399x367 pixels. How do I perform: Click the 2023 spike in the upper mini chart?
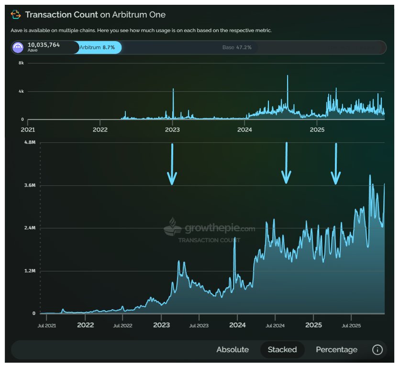(x=173, y=91)
